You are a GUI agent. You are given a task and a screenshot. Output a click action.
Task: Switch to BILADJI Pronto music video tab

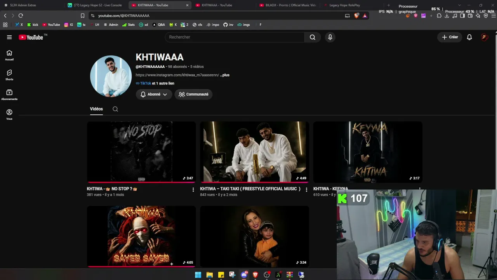288,5
